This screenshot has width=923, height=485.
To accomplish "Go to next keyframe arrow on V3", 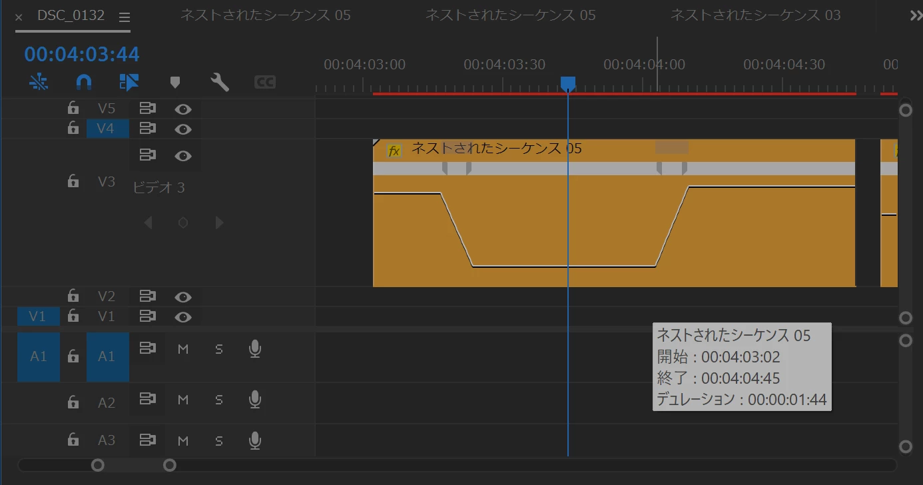I will [219, 223].
